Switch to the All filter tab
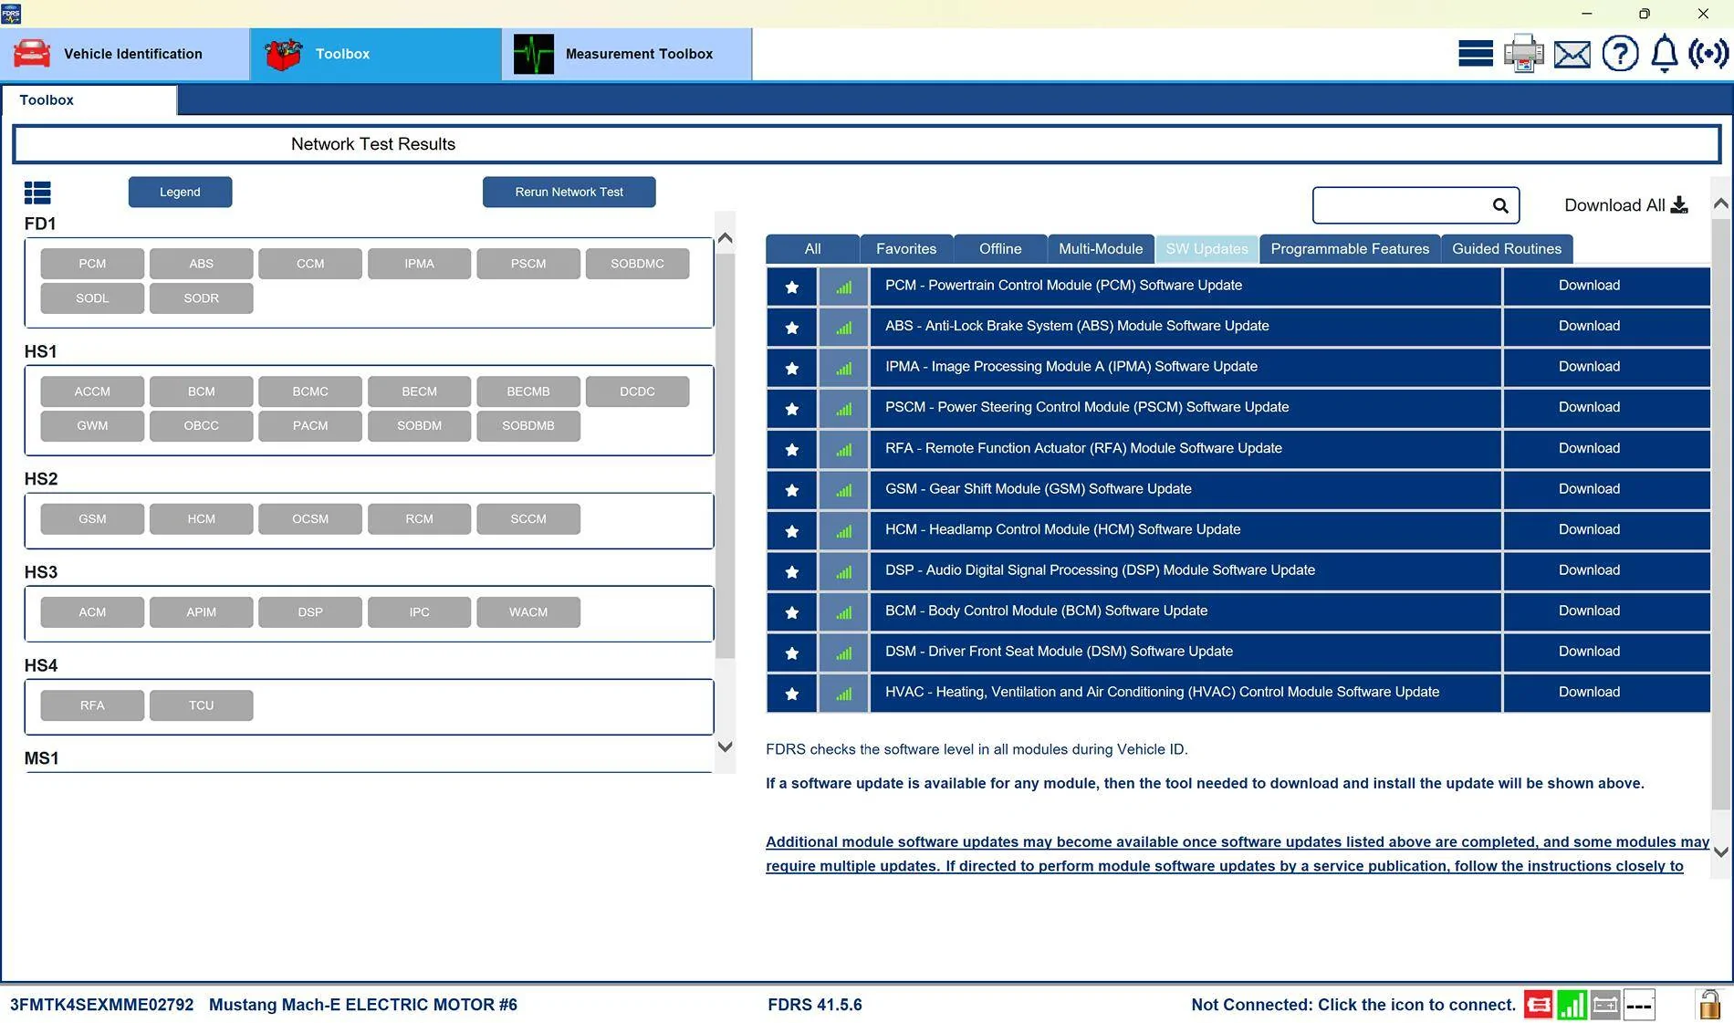This screenshot has height=1023, width=1734. (x=812, y=249)
